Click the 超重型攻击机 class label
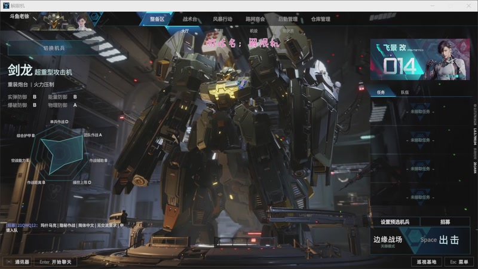This screenshot has width=478, height=269. (53, 72)
